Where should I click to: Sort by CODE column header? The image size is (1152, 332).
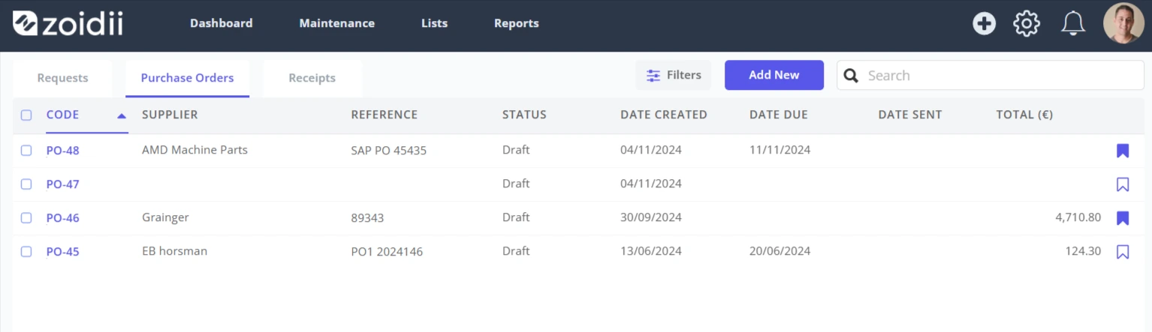click(62, 115)
